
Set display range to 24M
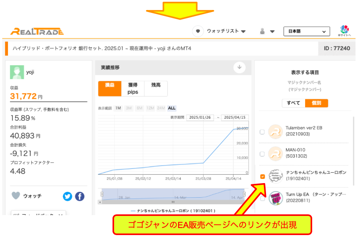click(161, 108)
